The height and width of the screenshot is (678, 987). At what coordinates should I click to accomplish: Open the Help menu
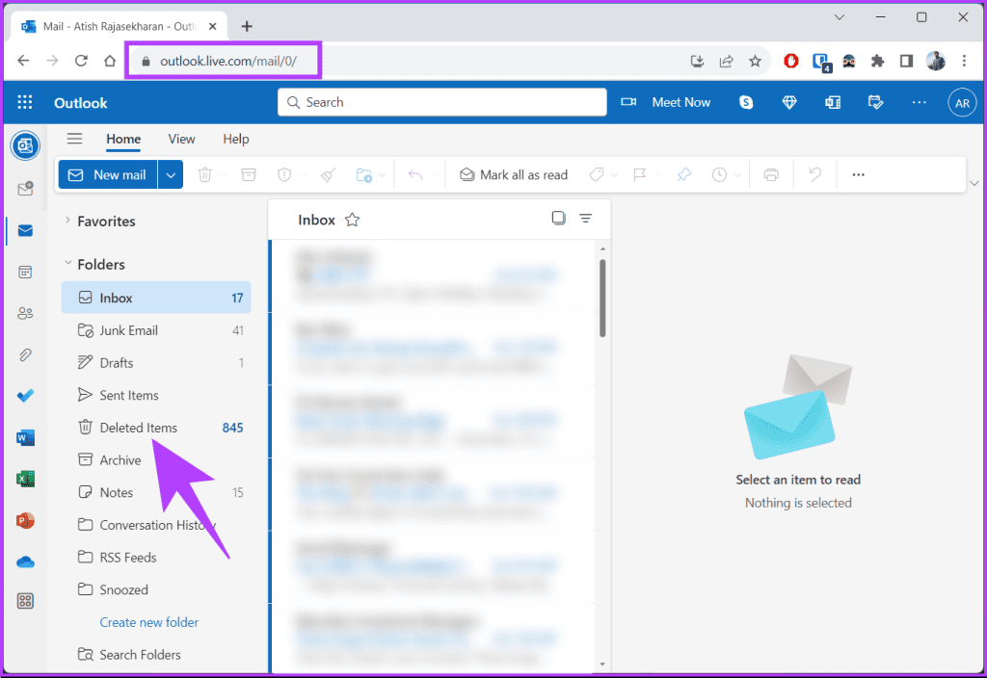coord(235,139)
